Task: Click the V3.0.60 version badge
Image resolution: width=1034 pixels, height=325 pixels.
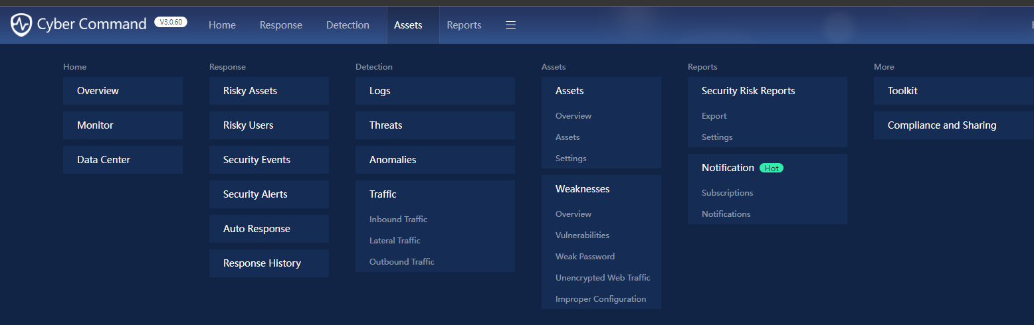Action: [x=171, y=22]
